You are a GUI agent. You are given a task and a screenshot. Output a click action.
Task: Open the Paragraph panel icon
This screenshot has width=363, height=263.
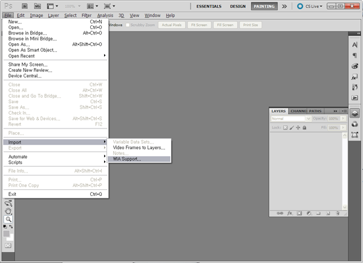[x=355, y=55]
